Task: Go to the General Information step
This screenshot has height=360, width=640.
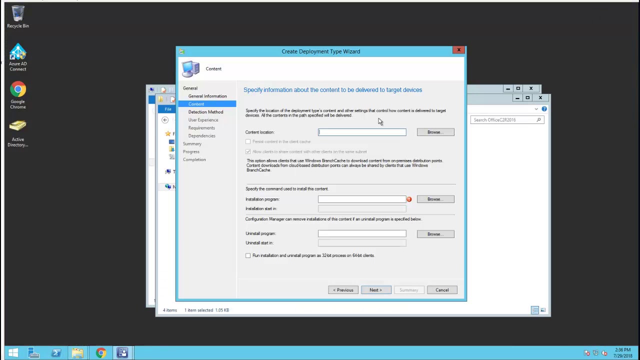Action: point(207,96)
